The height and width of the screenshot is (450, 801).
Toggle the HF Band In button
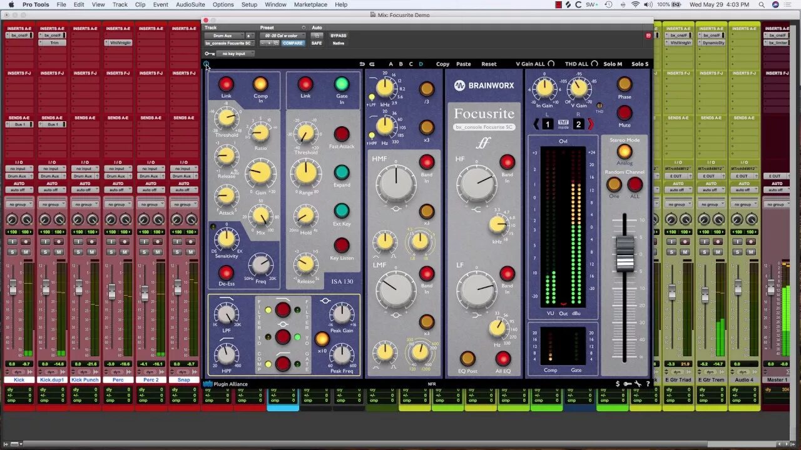click(x=507, y=162)
